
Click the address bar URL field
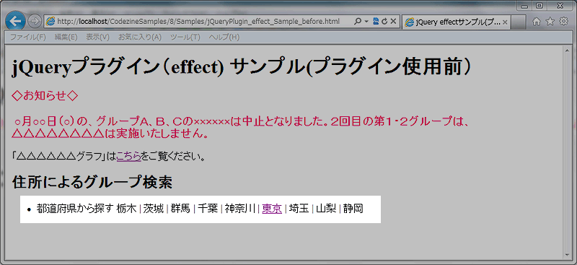click(199, 22)
